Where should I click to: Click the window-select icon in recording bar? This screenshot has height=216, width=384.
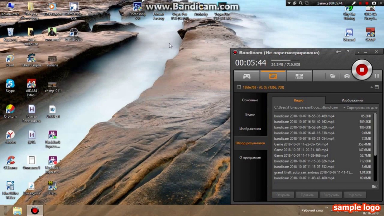coord(295,3)
